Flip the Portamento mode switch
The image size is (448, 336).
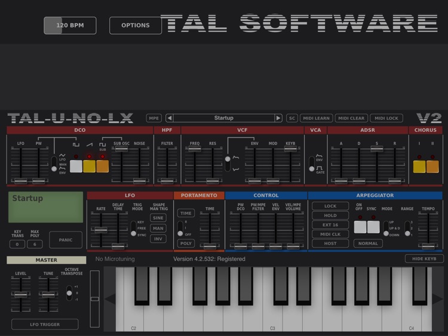[x=180, y=229]
